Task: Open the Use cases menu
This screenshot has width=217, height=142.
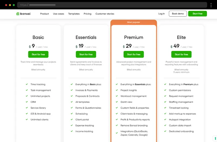Action: click(x=59, y=14)
